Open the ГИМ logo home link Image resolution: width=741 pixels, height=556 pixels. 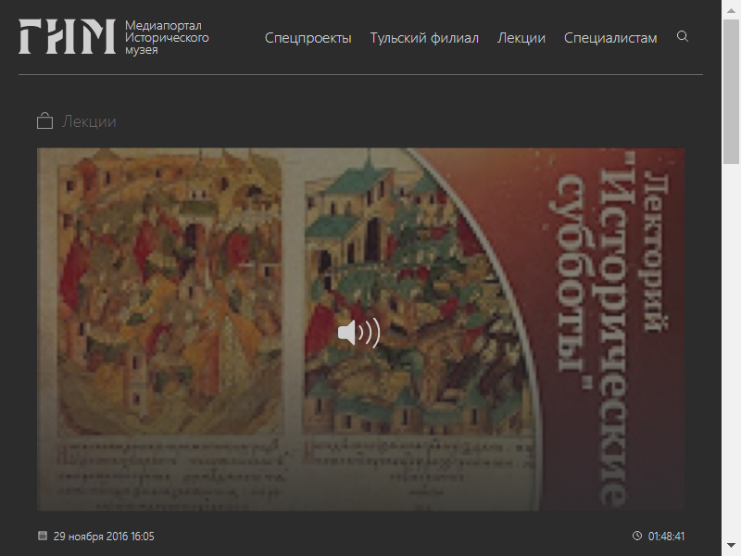[67, 36]
